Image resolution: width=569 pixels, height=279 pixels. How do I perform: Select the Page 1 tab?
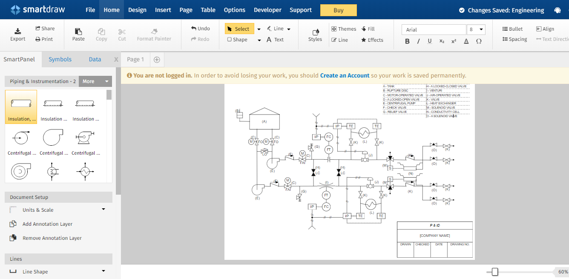click(x=135, y=59)
